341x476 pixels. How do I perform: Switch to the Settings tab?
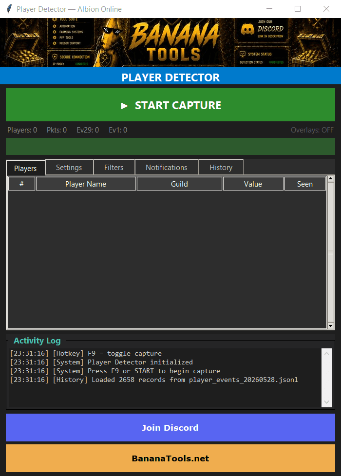pyautogui.click(x=69, y=167)
